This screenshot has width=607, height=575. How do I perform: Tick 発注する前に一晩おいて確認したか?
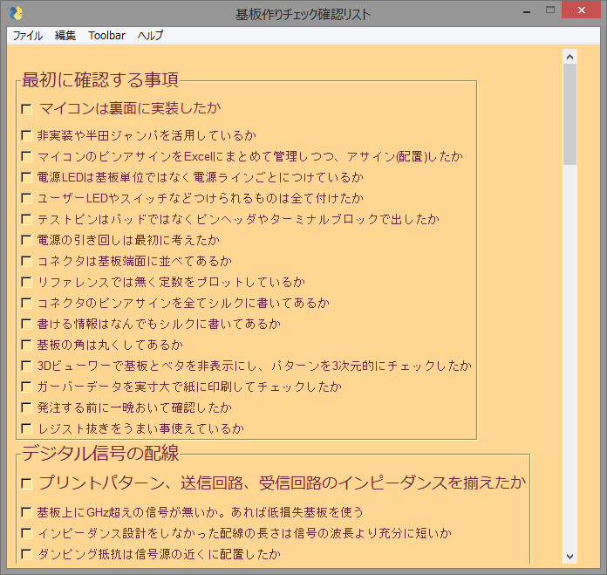[26, 407]
